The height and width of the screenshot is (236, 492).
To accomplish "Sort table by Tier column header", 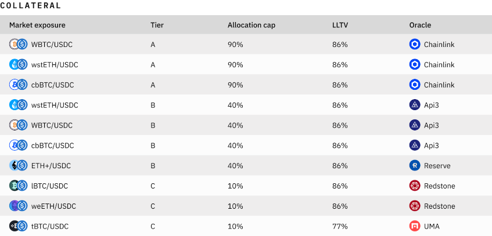I will [x=157, y=25].
